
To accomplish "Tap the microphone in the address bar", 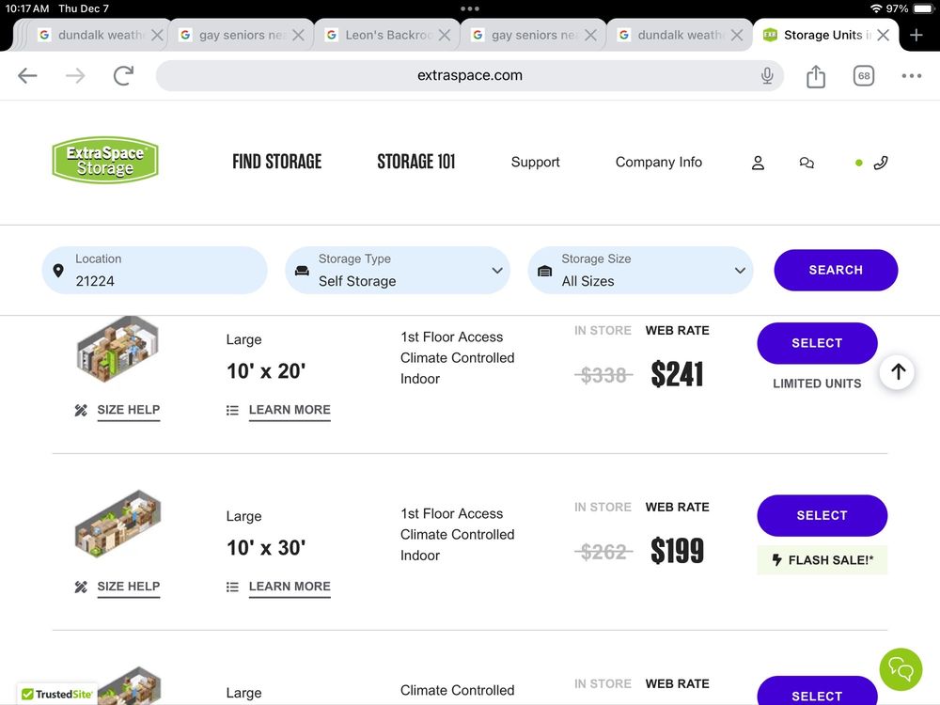I will coord(767,76).
